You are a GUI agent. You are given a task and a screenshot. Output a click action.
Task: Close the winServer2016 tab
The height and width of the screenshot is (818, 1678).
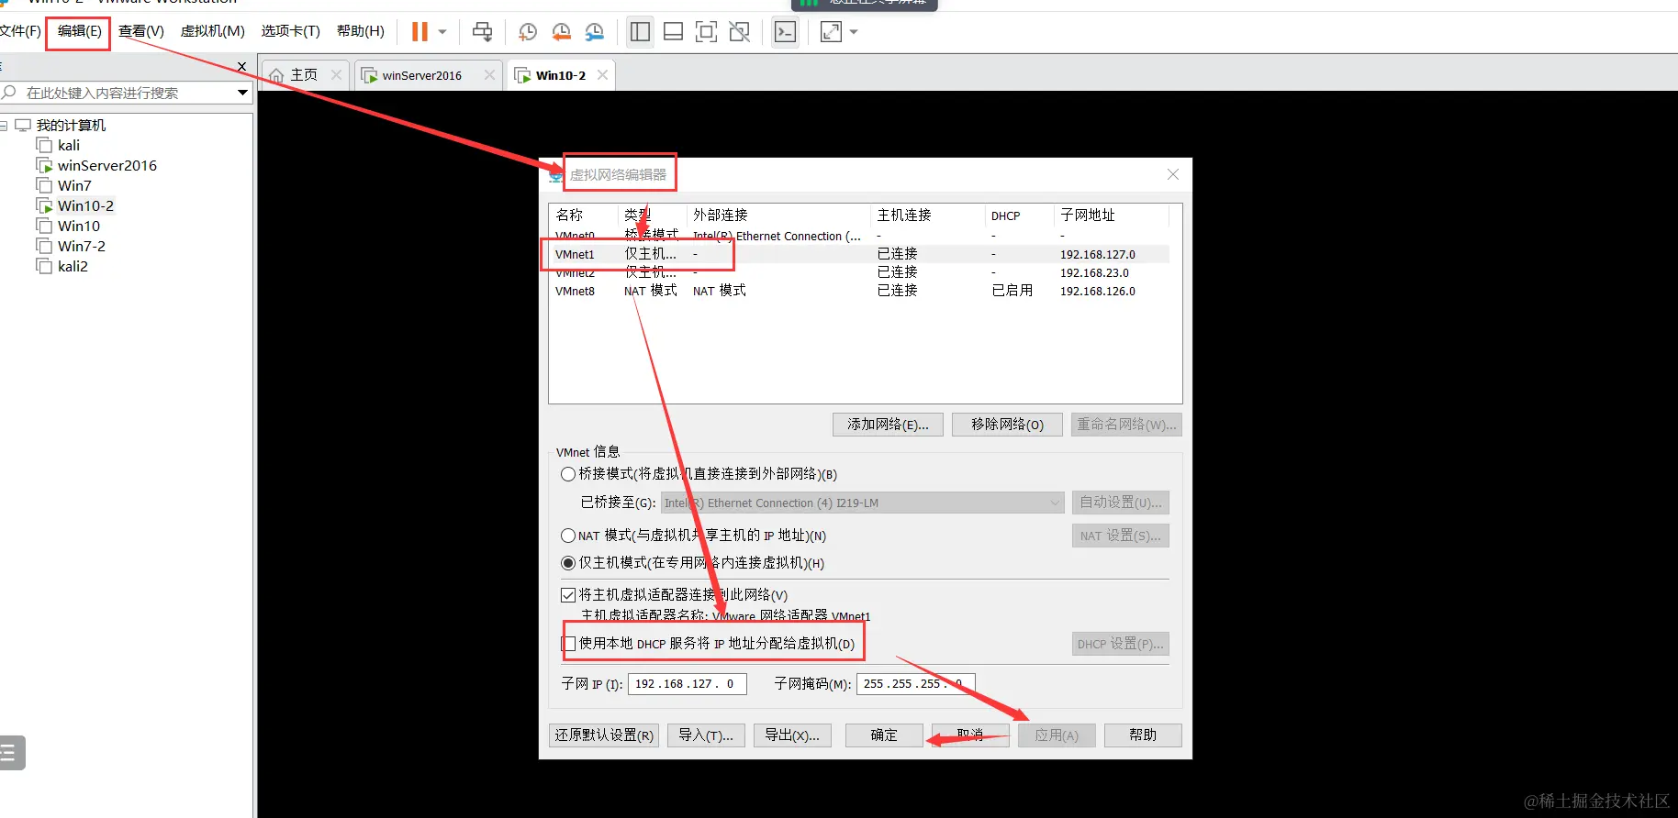489,75
